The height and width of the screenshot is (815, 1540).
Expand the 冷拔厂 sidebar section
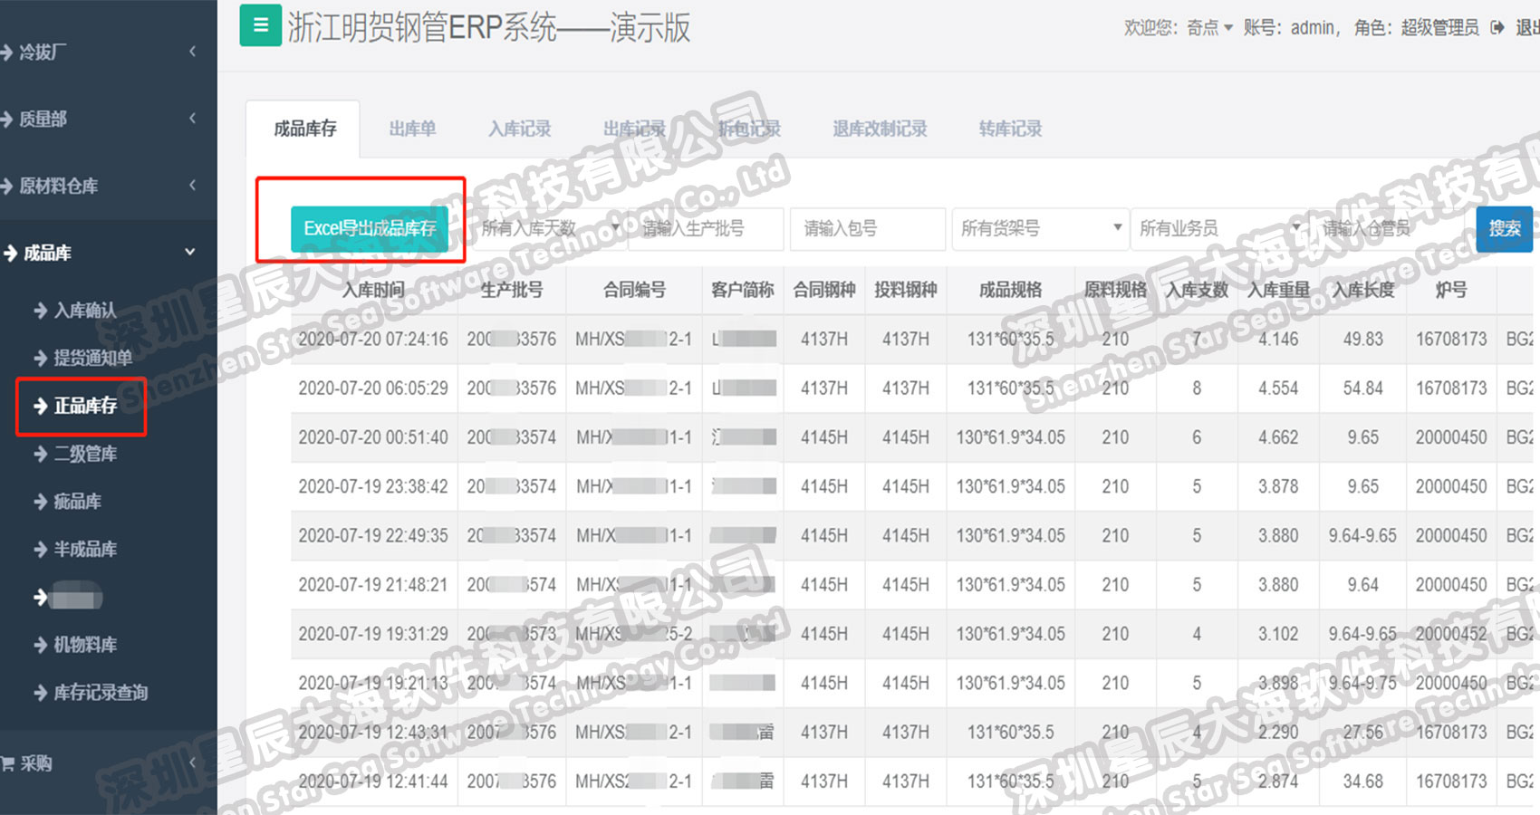108,53
